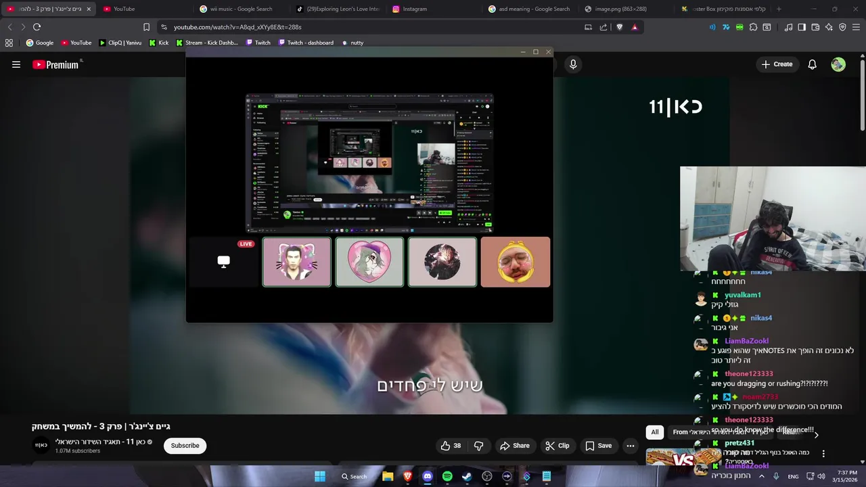Click the share page icon in address bar
Screen dimensions: 866x487
click(x=603, y=27)
